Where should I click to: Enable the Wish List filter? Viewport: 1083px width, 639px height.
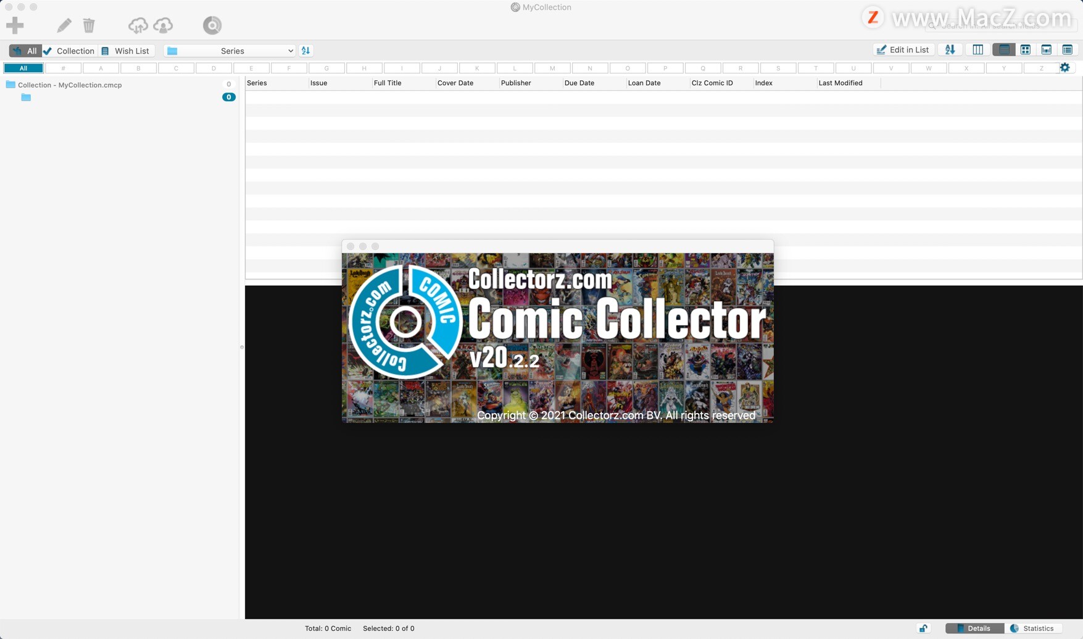click(x=126, y=51)
